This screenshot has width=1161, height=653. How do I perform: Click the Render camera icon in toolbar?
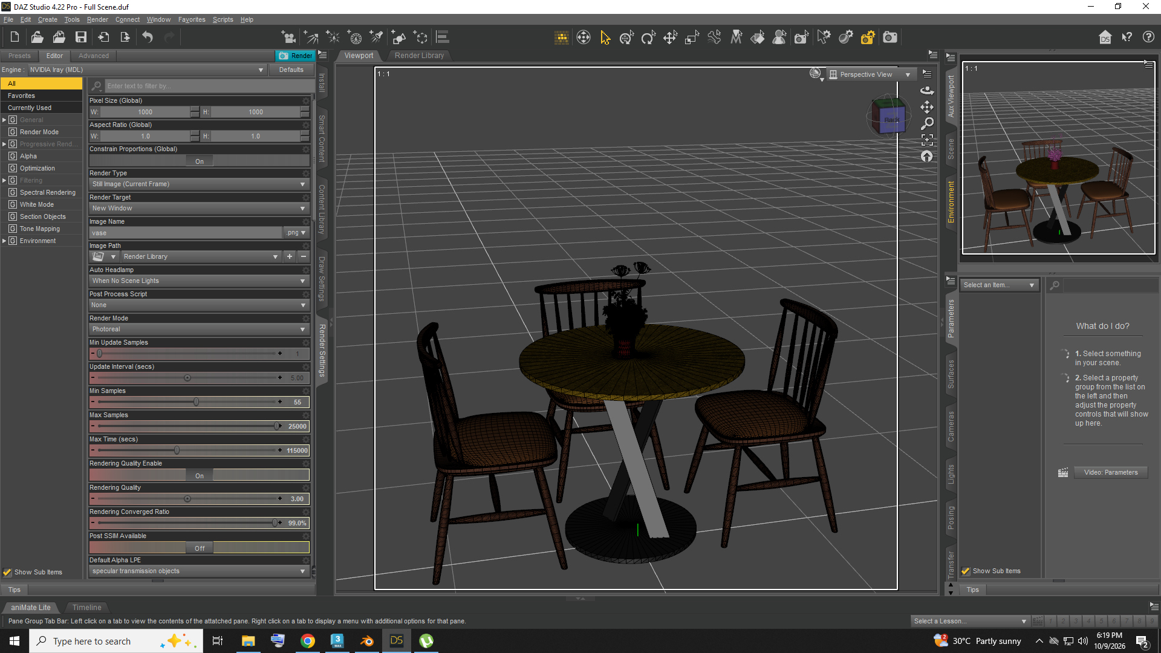point(890,37)
